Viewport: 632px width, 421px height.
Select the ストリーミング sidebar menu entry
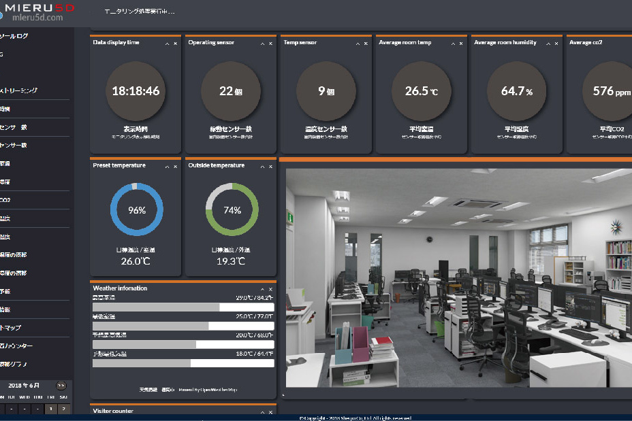click(19, 90)
